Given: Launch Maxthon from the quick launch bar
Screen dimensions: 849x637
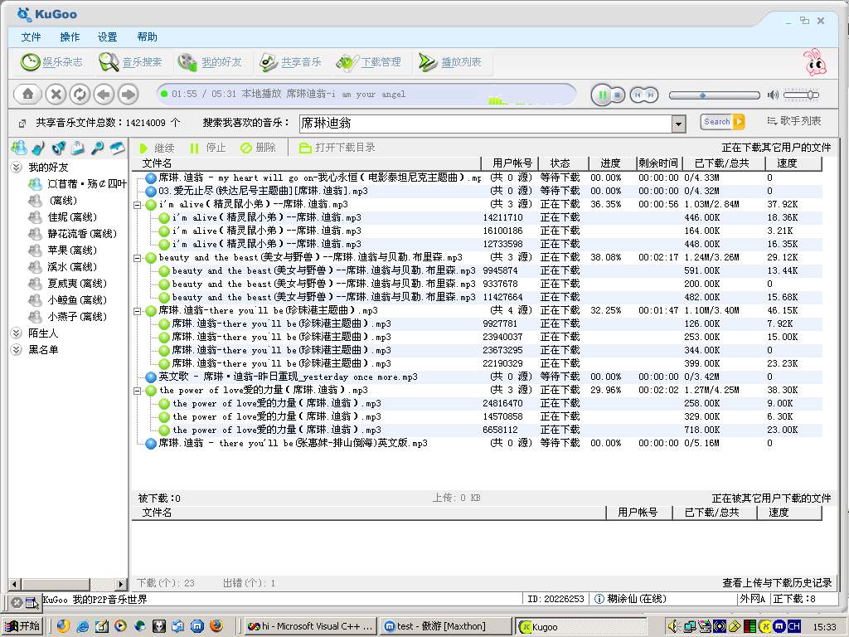Looking at the screenshot, I should click(x=197, y=626).
